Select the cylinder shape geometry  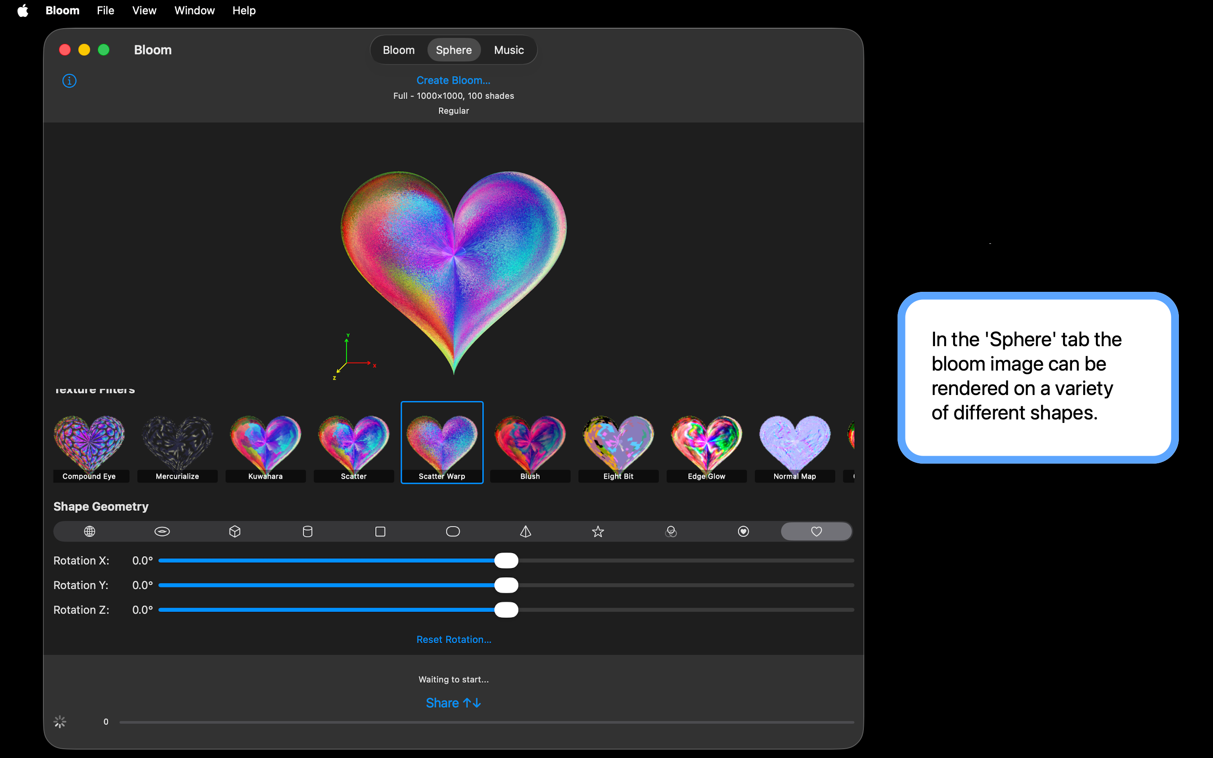(308, 531)
